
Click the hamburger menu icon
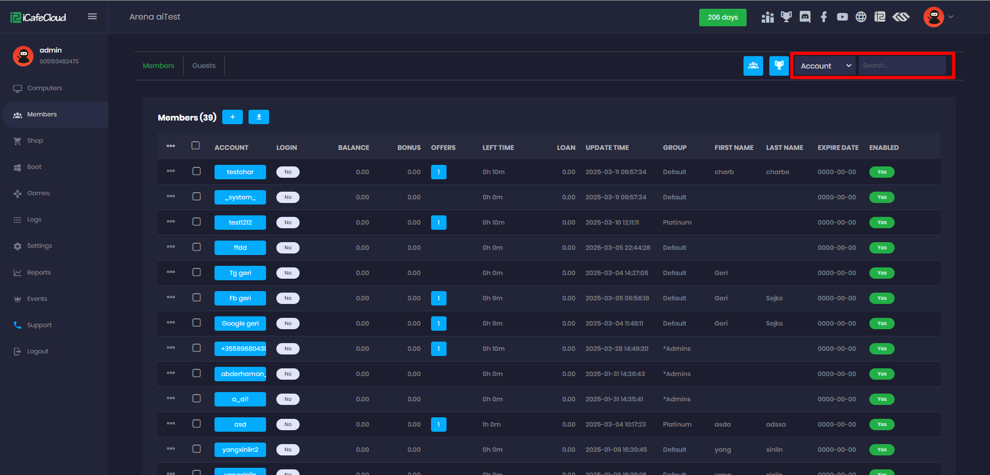(x=92, y=16)
